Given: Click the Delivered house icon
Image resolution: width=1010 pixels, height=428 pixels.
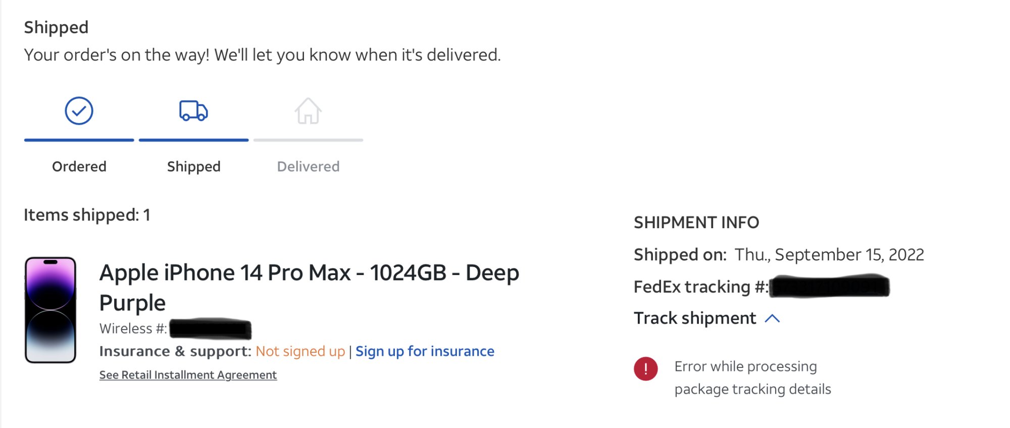Looking at the screenshot, I should [308, 111].
